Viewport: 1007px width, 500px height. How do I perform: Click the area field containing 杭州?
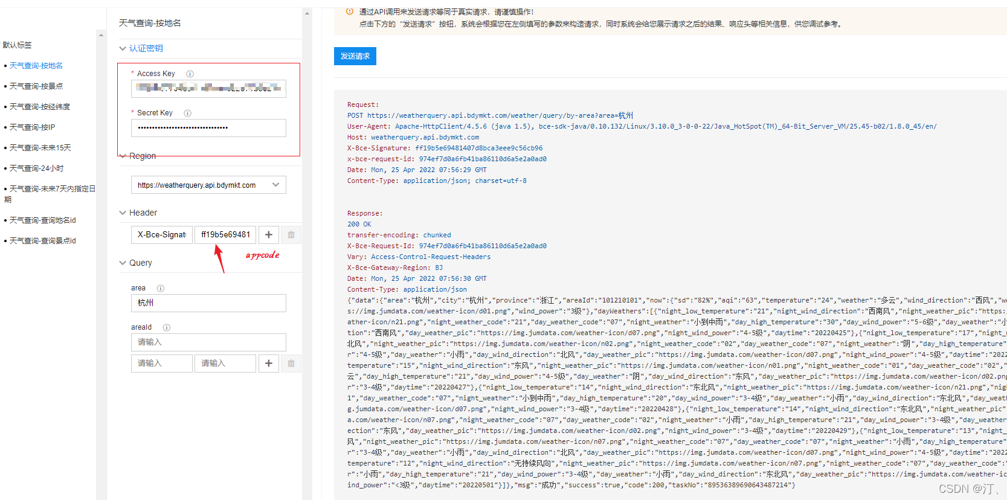click(208, 303)
